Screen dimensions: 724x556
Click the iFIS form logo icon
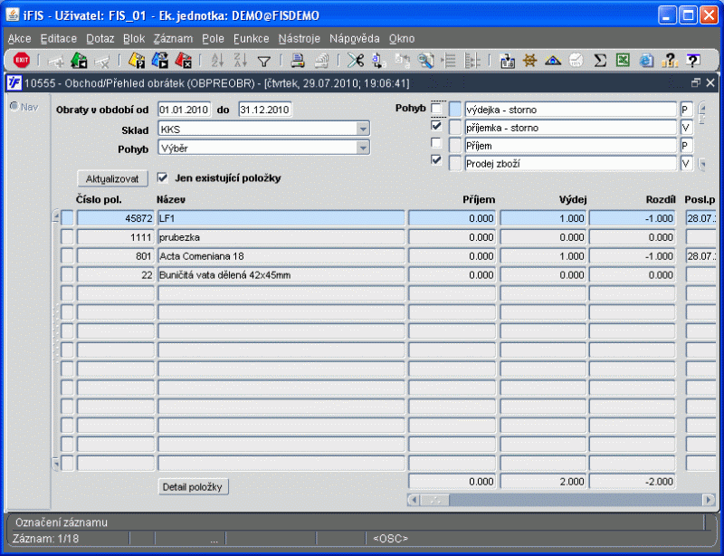[14, 83]
